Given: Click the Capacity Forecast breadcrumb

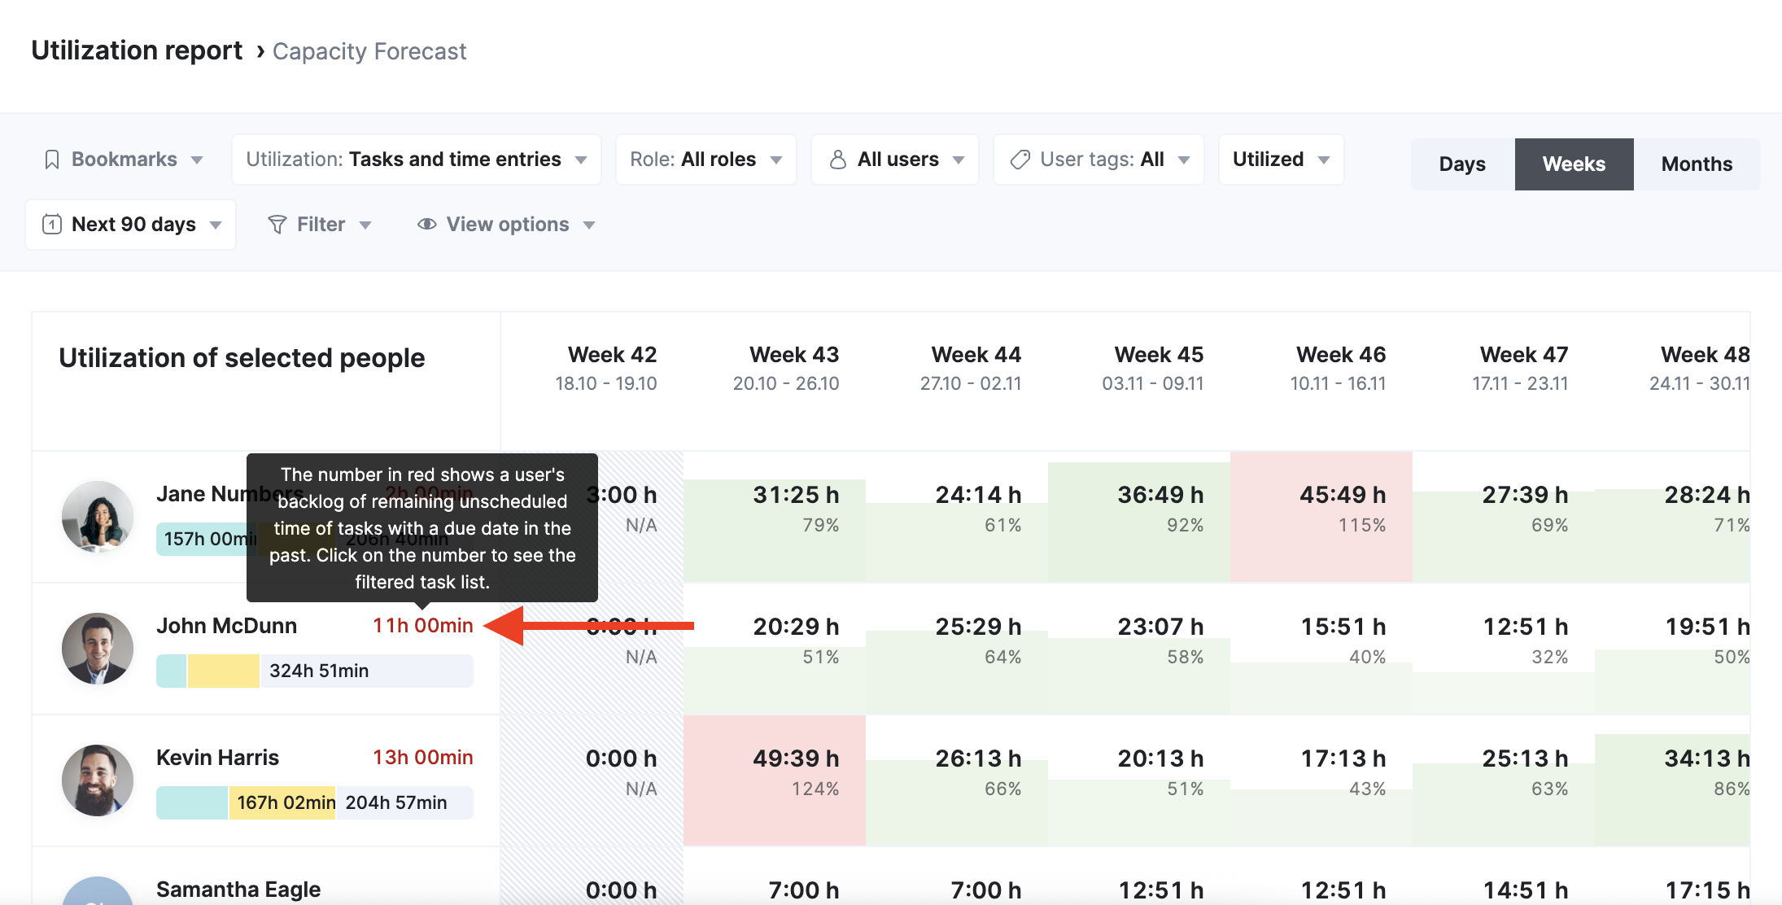Looking at the screenshot, I should pyautogui.click(x=369, y=51).
